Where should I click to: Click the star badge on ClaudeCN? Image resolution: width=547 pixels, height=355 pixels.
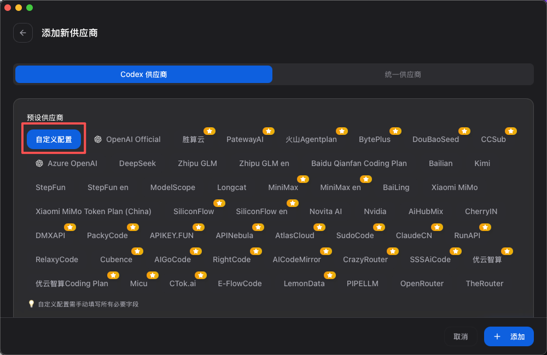pos(437,227)
